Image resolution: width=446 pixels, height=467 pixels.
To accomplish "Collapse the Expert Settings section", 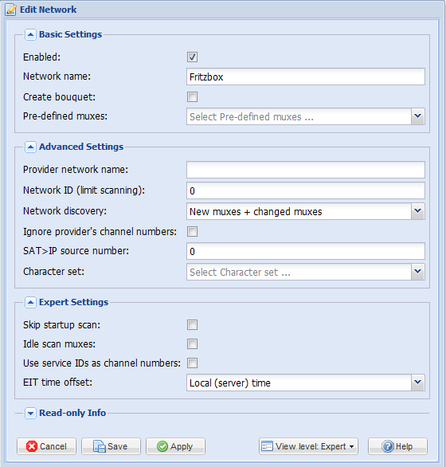I will (30, 302).
